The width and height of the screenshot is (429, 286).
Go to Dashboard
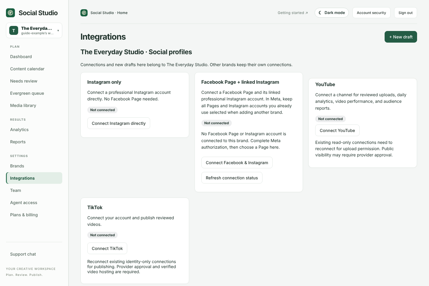(34, 57)
